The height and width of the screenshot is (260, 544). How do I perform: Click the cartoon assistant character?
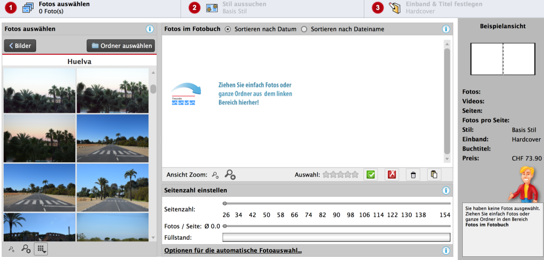coord(524,184)
